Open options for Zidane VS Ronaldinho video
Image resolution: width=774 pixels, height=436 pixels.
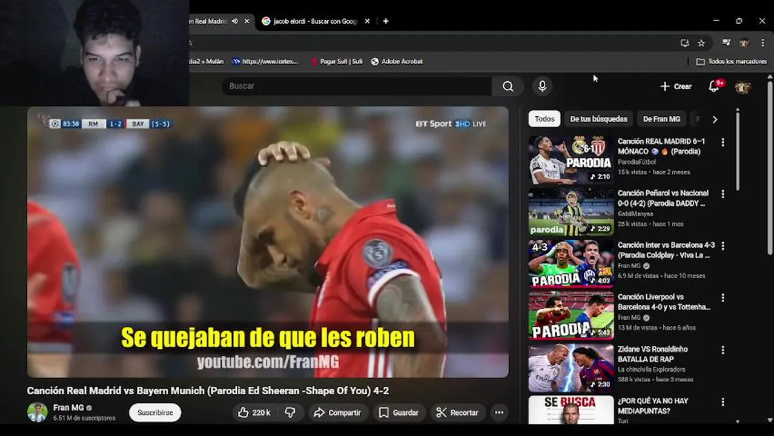[x=723, y=350]
